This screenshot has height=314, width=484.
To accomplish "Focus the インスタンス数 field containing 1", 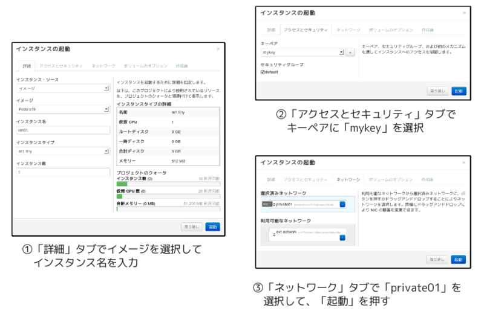I will 63,172.
